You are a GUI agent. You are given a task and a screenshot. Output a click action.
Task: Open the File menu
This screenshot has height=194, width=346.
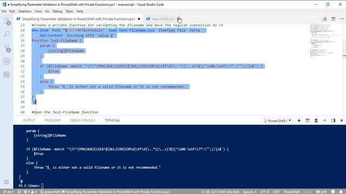click(4, 11)
